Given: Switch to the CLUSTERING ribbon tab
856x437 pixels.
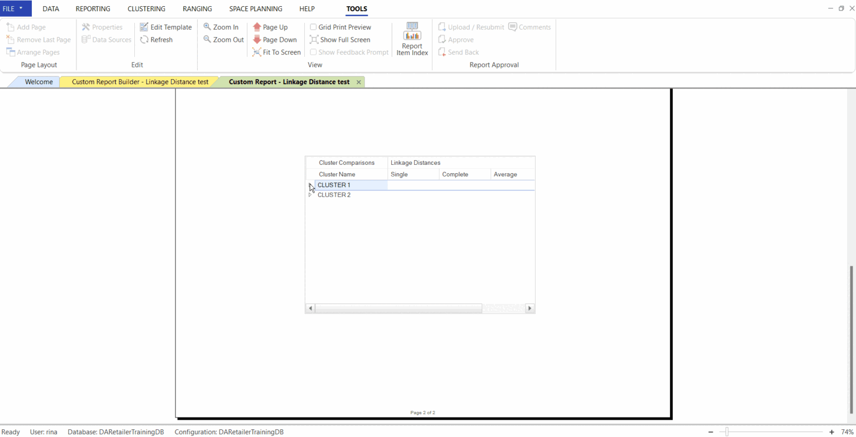Looking at the screenshot, I should (x=146, y=9).
